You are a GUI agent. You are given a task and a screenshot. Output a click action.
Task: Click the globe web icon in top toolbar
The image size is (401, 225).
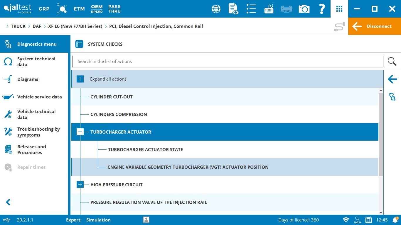216,9
